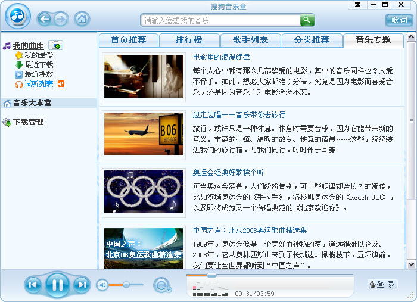This screenshot has width=417, height=302.
Task: Click the audio spectrum visualizer display
Action: (x=210, y=289)
